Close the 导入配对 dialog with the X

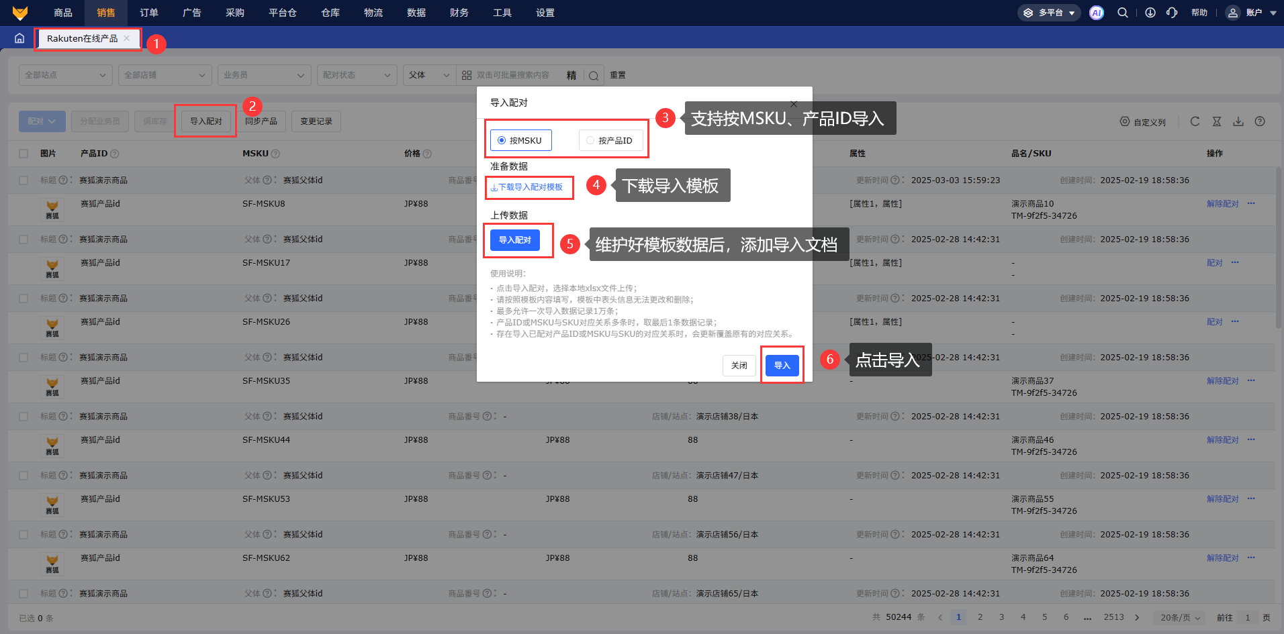coord(794,104)
